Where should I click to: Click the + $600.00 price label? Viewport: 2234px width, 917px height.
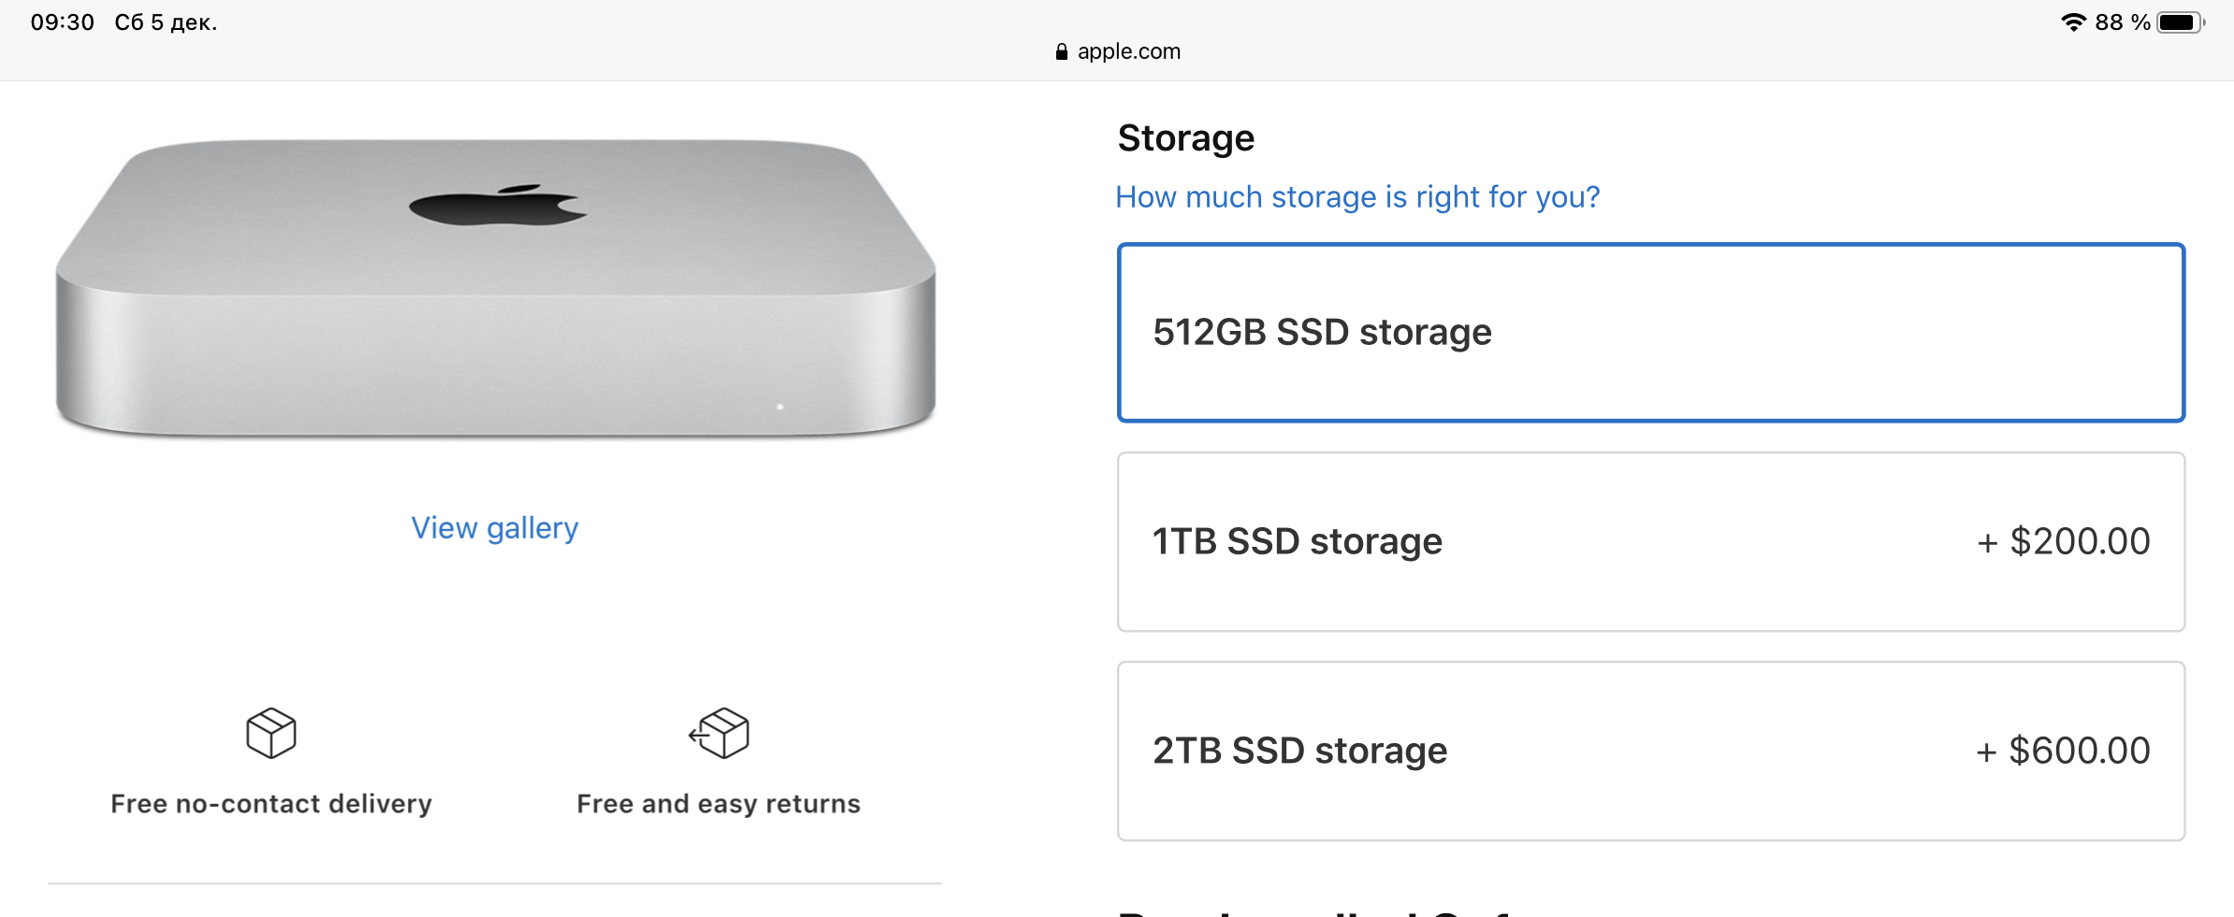[2063, 752]
